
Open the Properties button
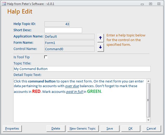pos(12,128)
